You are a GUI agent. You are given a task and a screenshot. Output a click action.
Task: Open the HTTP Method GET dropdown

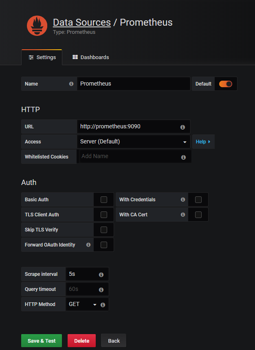click(83, 304)
